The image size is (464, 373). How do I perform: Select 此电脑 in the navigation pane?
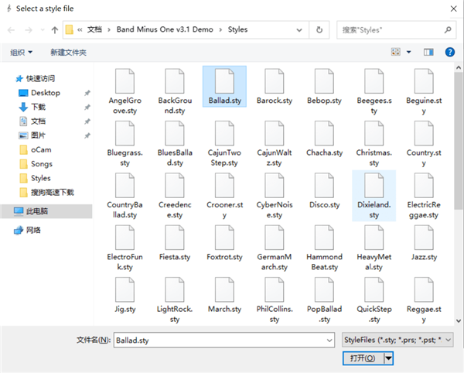pyautogui.click(x=36, y=210)
